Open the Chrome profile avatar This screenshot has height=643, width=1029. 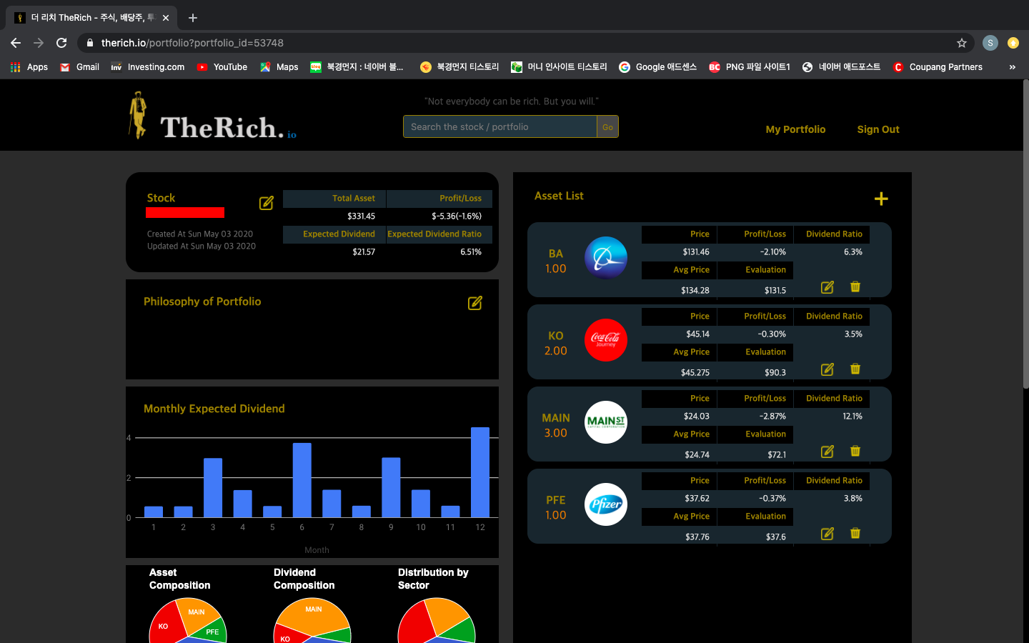point(990,43)
